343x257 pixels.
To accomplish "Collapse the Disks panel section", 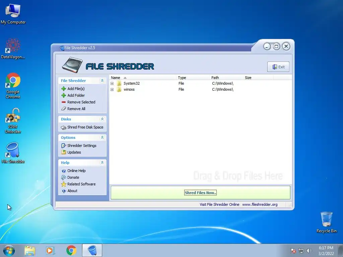I will click(102, 119).
